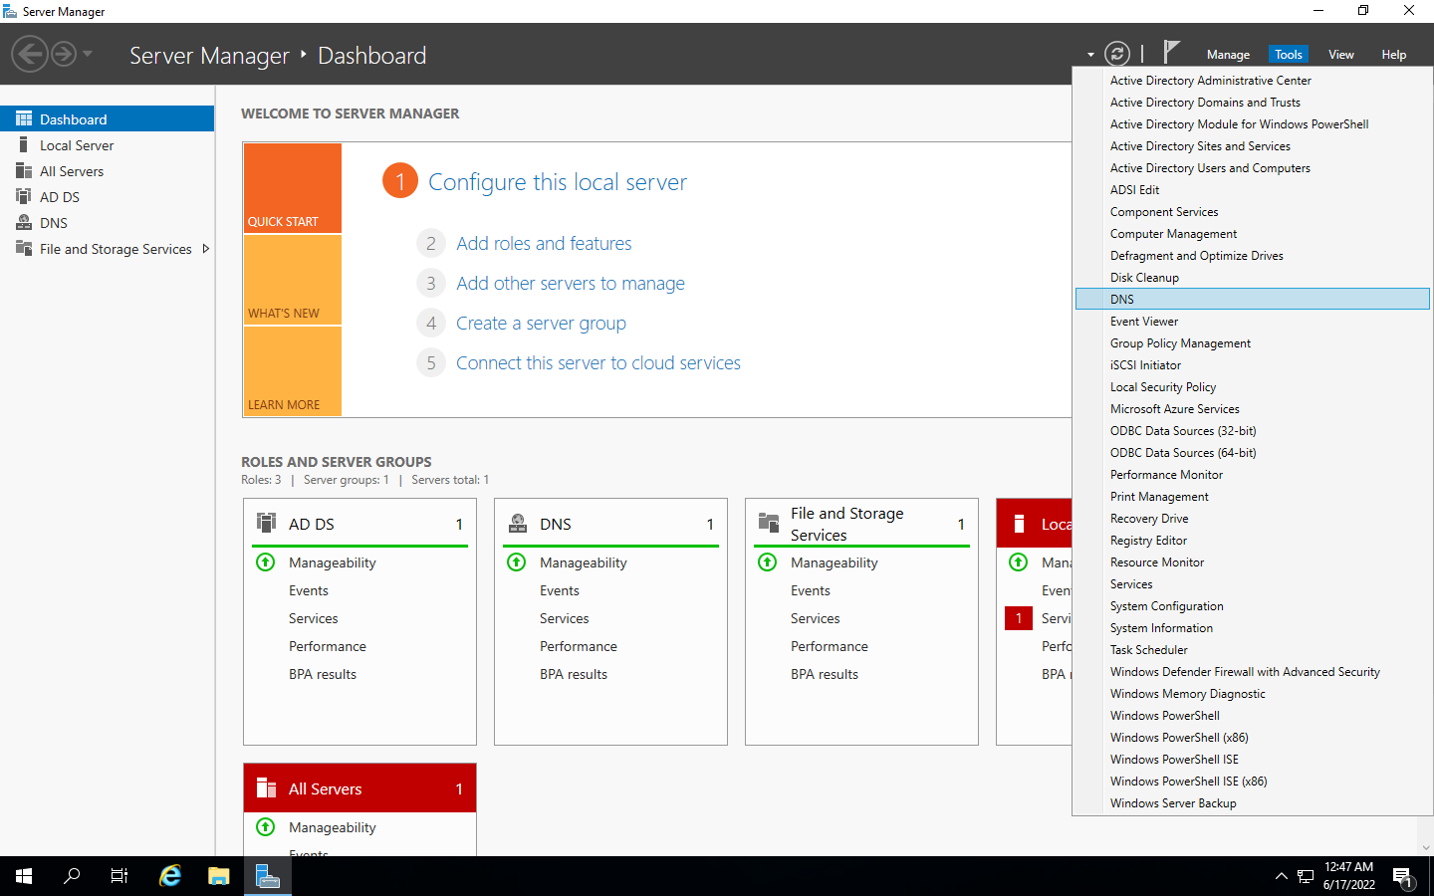Click the refresh icon in the title bar
1434x896 pixels.
[1118, 53]
